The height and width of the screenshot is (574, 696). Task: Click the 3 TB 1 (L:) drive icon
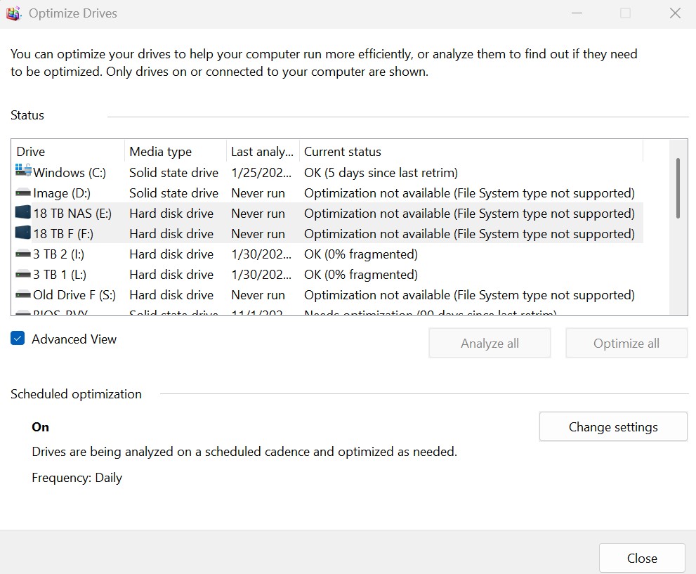click(23, 274)
